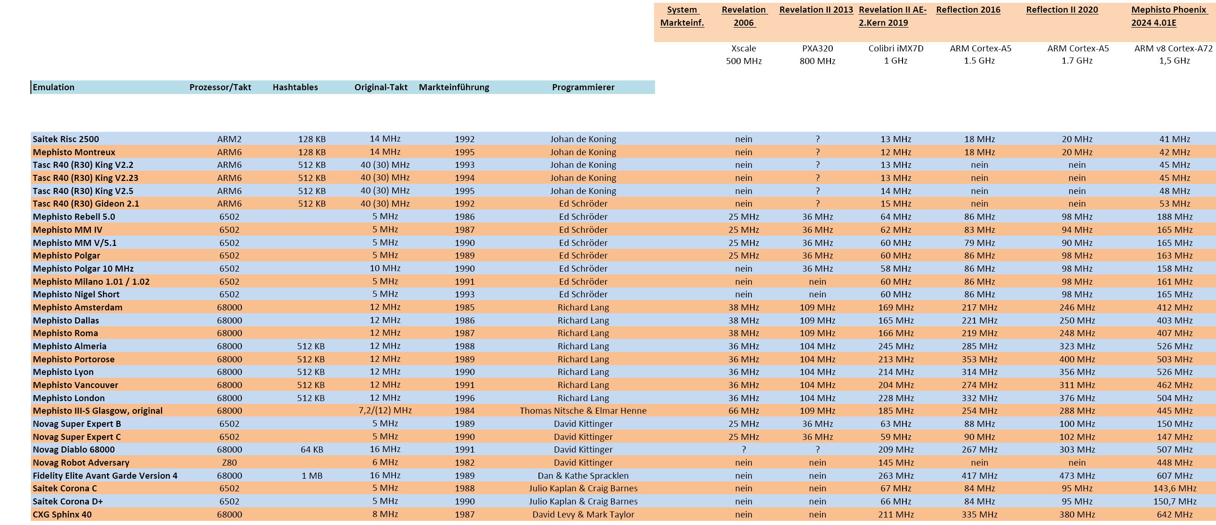This screenshot has height=525, width=1216.
Task: Click the Mephisto Portorose cell
Action: (73, 360)
